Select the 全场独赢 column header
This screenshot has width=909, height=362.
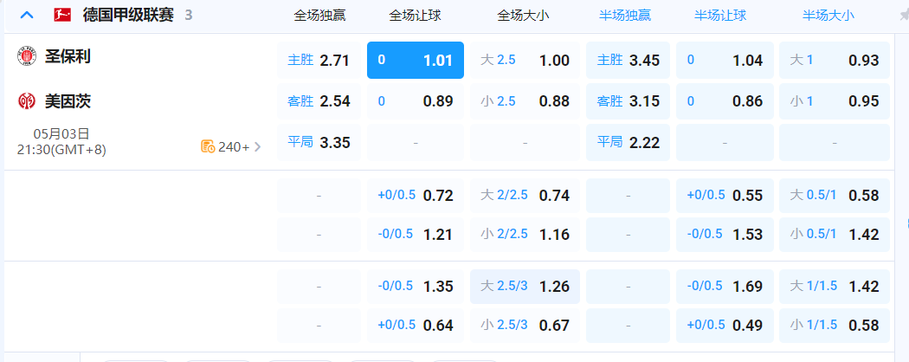319,16
